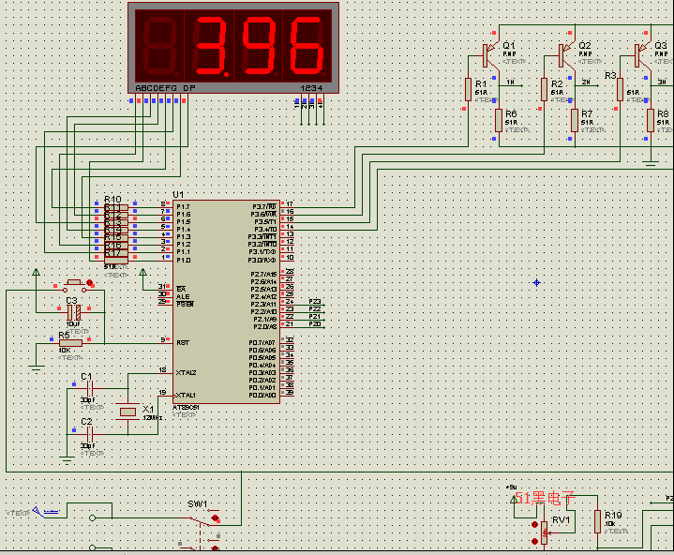Click the 1234 digit-select pin label
The width and height of the screenshot is (674, 555).
[311, 88]
